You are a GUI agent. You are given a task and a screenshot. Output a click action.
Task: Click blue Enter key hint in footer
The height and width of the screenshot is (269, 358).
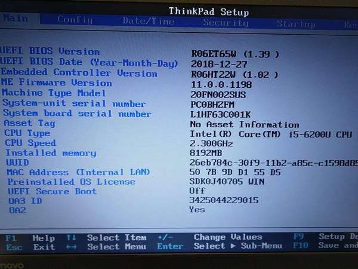click(170, 246)
